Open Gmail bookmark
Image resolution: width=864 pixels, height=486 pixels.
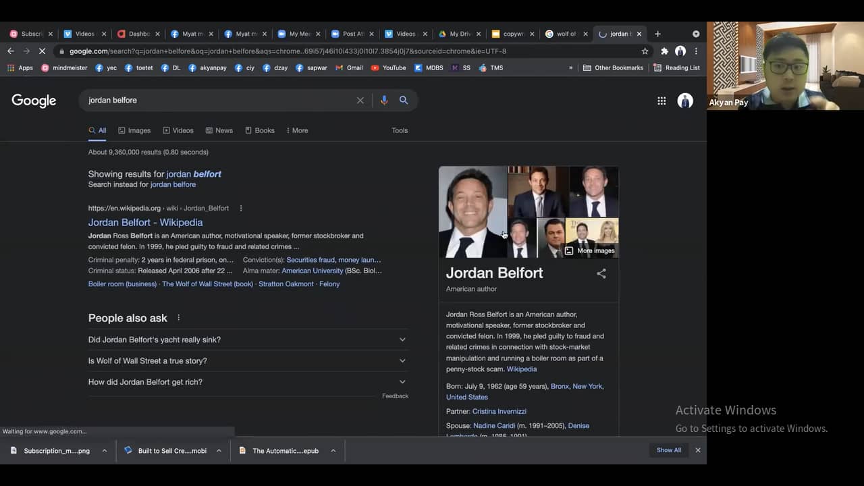click(x=349, y=67)
